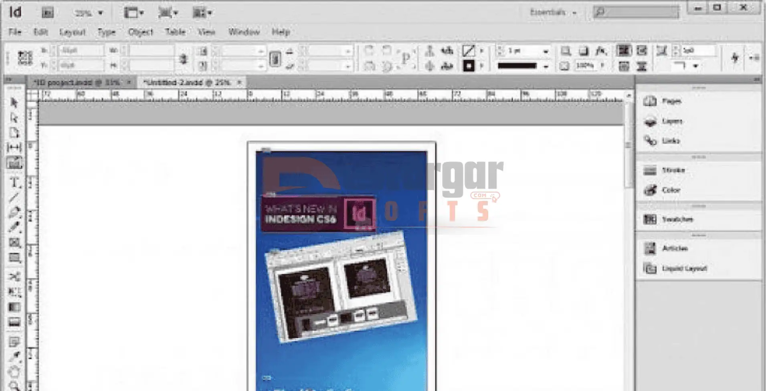The width and height of the screenshot is (766, 391).
Task: Open the Type menu
Action: point(107,32)
